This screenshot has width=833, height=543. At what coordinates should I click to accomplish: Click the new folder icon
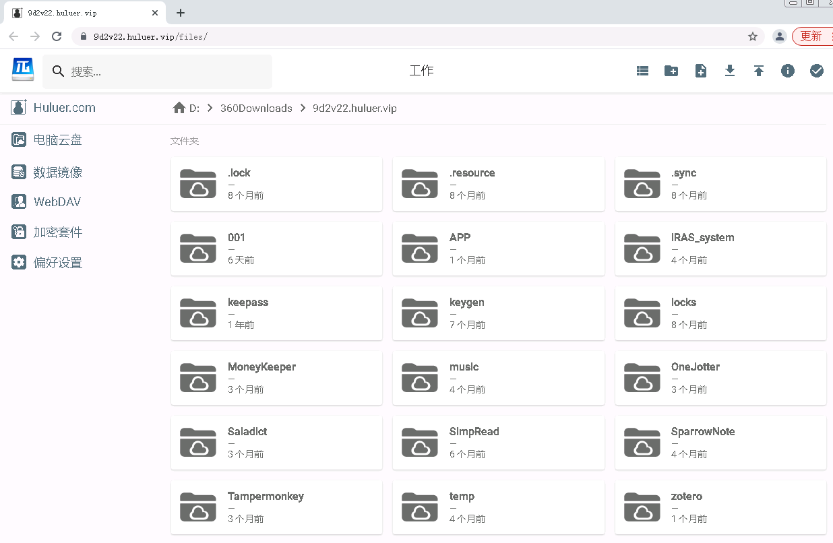[671, 71]
